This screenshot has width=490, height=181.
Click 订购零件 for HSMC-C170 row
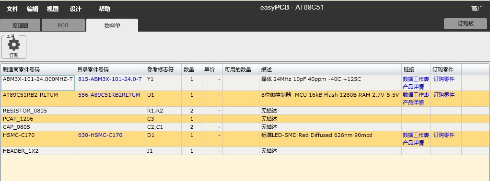coord(444,135)
